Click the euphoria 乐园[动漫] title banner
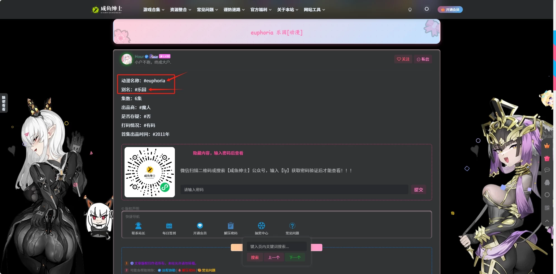Image resolution: width=556 pixels, height=274 pixels. [276, 32]
